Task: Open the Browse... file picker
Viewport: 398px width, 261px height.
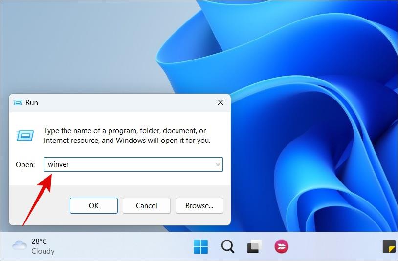Action: [x=199, y=205]
